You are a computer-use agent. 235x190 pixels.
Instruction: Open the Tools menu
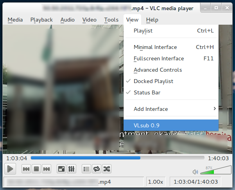point(111,20)
